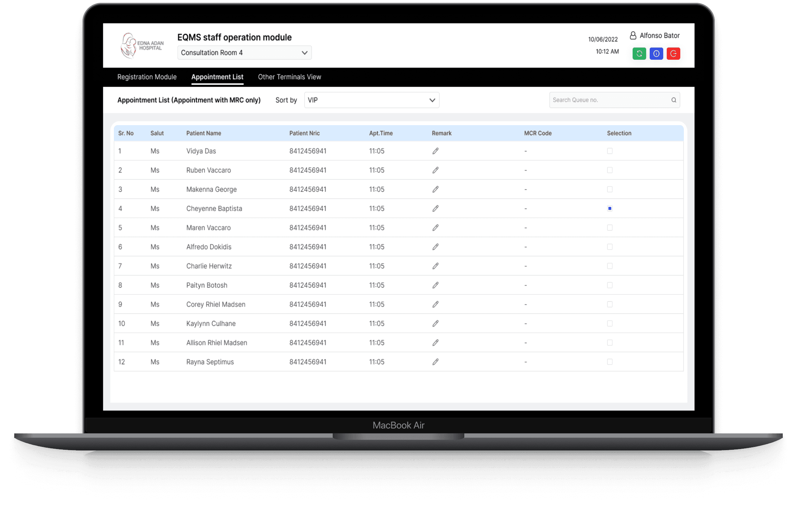Click the Patient Name column header
The width and height of the screenshot is (797, 507).
[204, 133]
